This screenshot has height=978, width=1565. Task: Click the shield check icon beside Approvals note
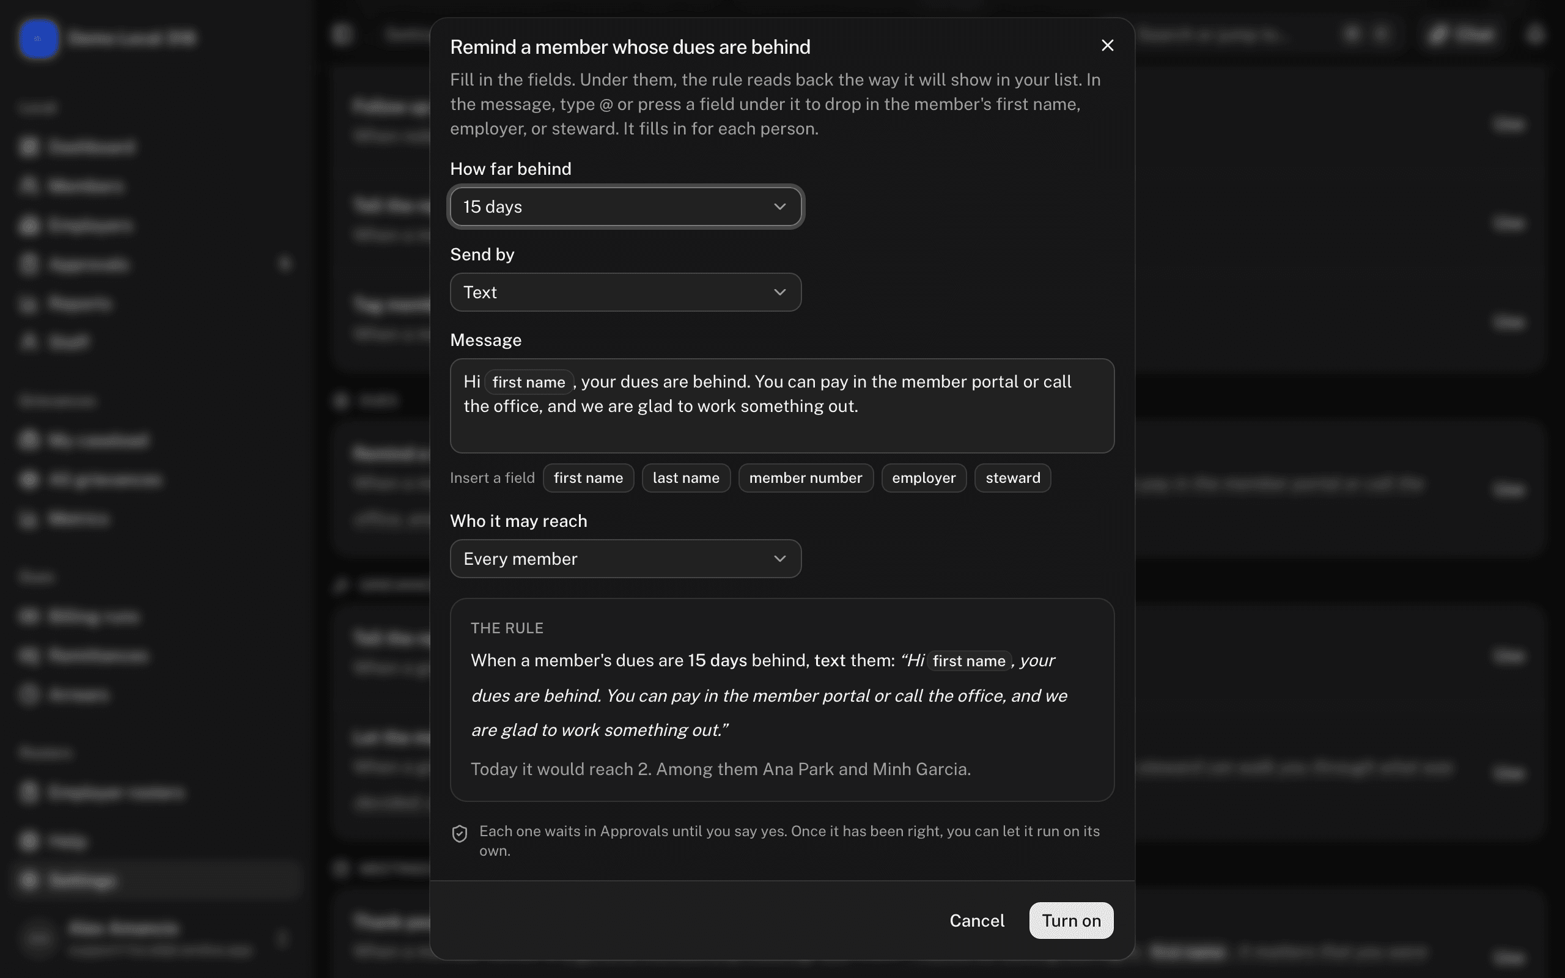tap(459, 834)
